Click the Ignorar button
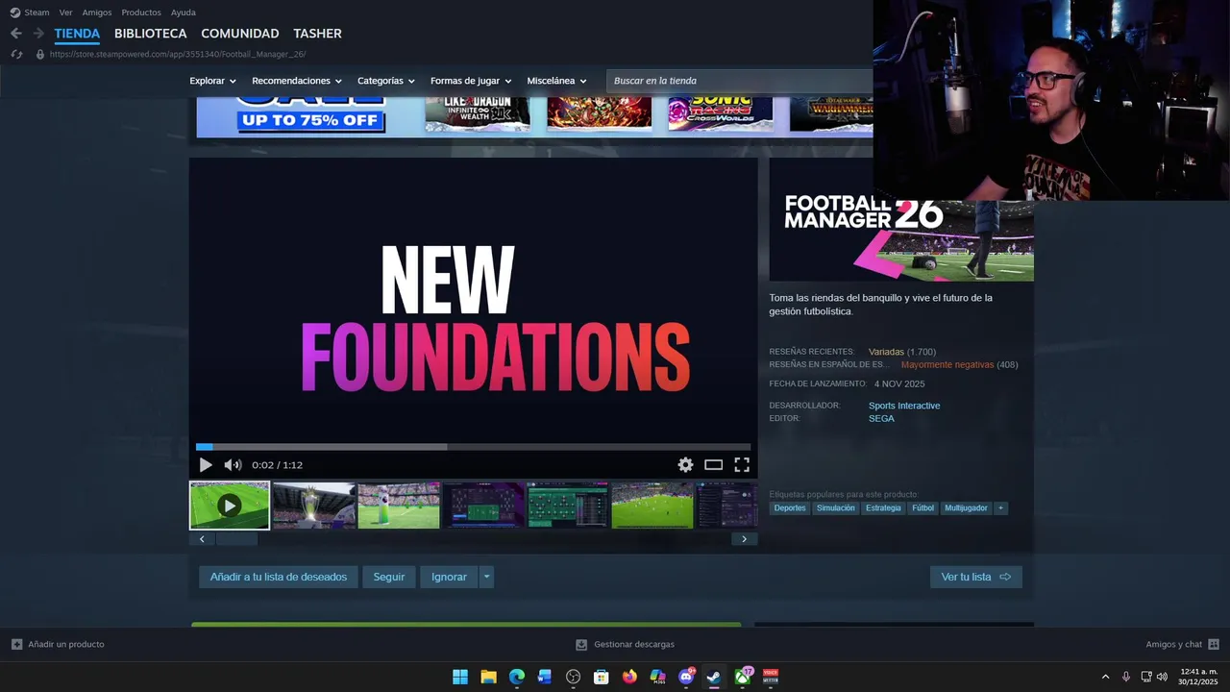This screenshot has height=692, width=1230. pyautogui.click(x=449, y=577)
